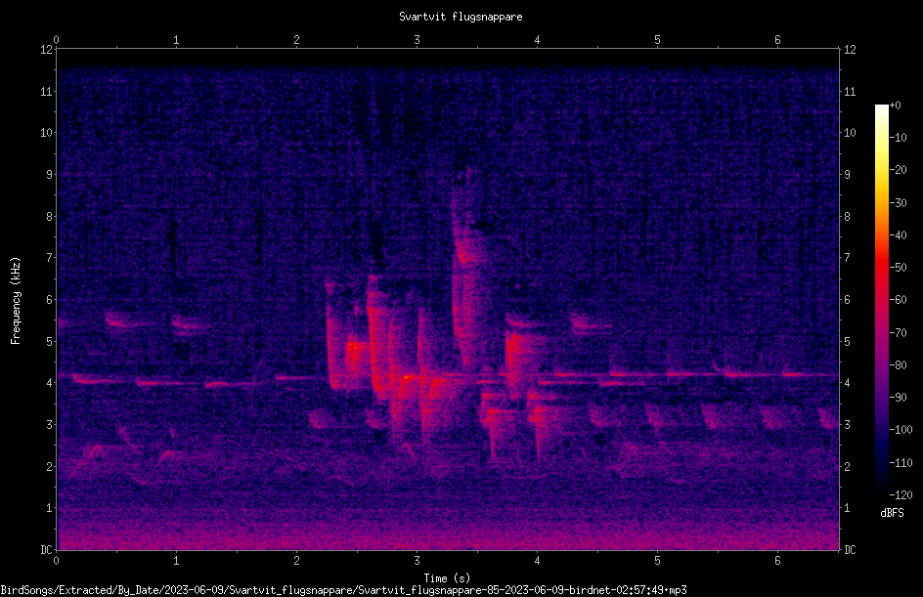Click the '-120' colorbar scale label

[901, 495]
